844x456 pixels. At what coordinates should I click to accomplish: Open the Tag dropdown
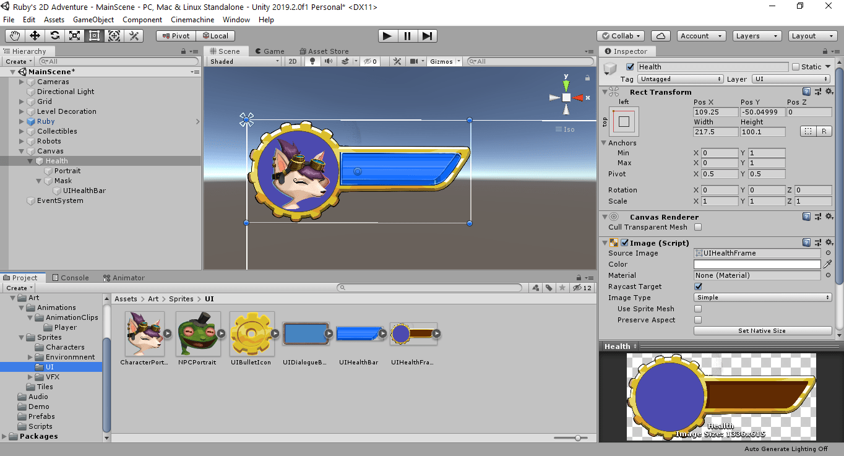point(681,79)
